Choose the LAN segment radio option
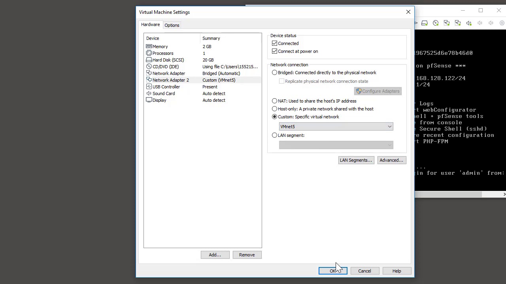This screenshot has width=506, height=284. (275, 135)
